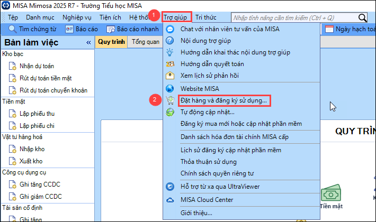Open Nhận dự toán in Kho bạc
Viewport: 376px width, 222px height.
point(37,66)
